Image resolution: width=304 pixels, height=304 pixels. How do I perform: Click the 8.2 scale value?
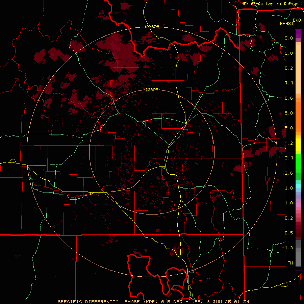[289, 68]
